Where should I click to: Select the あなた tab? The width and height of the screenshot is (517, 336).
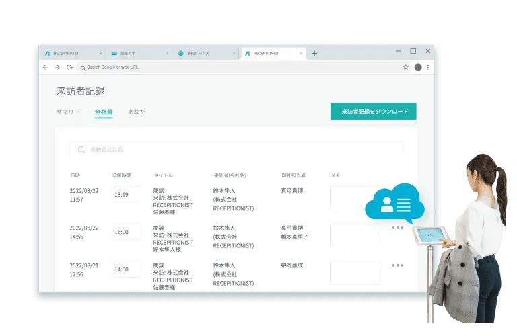(137, 112)
